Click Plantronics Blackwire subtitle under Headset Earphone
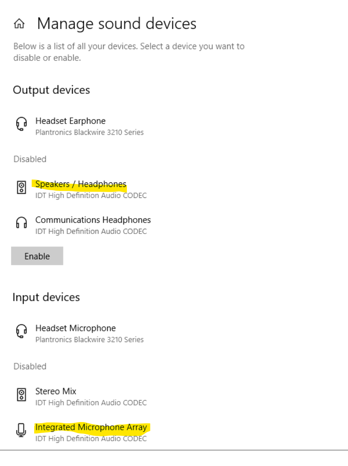The height and width of the screenshot is (466, 348). click(x=89, y=132)
